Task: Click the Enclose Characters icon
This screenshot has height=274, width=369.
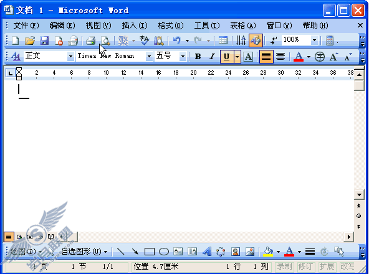Action: (319, 57)
